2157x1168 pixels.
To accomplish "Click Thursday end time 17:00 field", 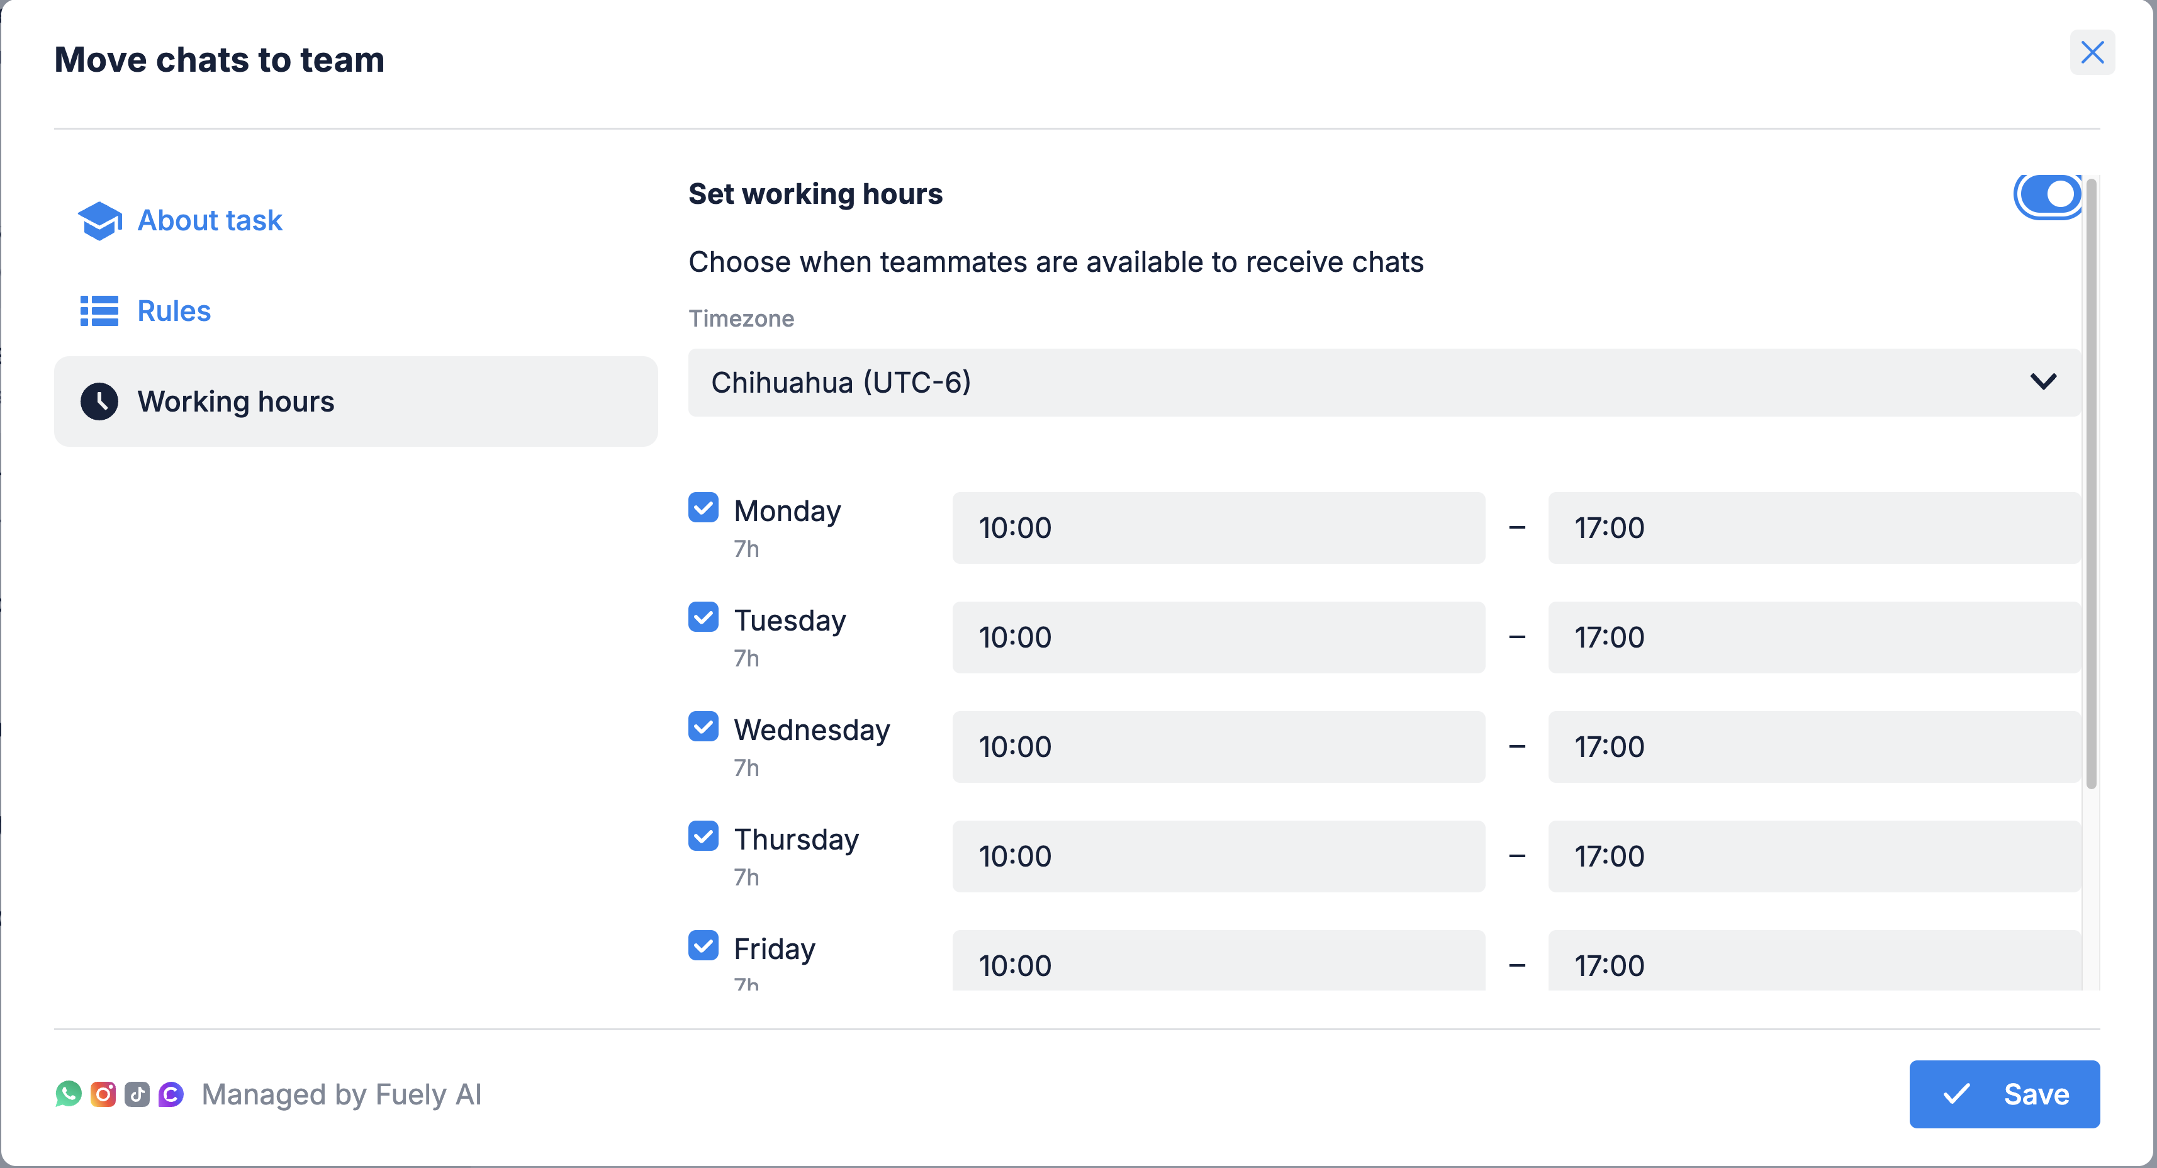I will 1813,856.
